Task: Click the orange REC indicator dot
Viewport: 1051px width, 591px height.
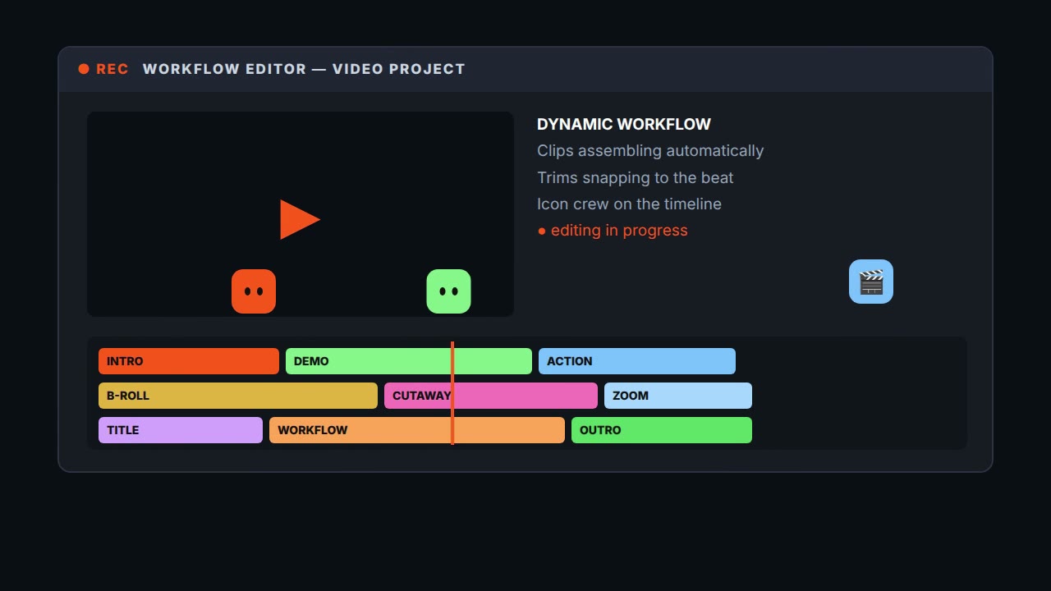Action: (x=84, y=69)
